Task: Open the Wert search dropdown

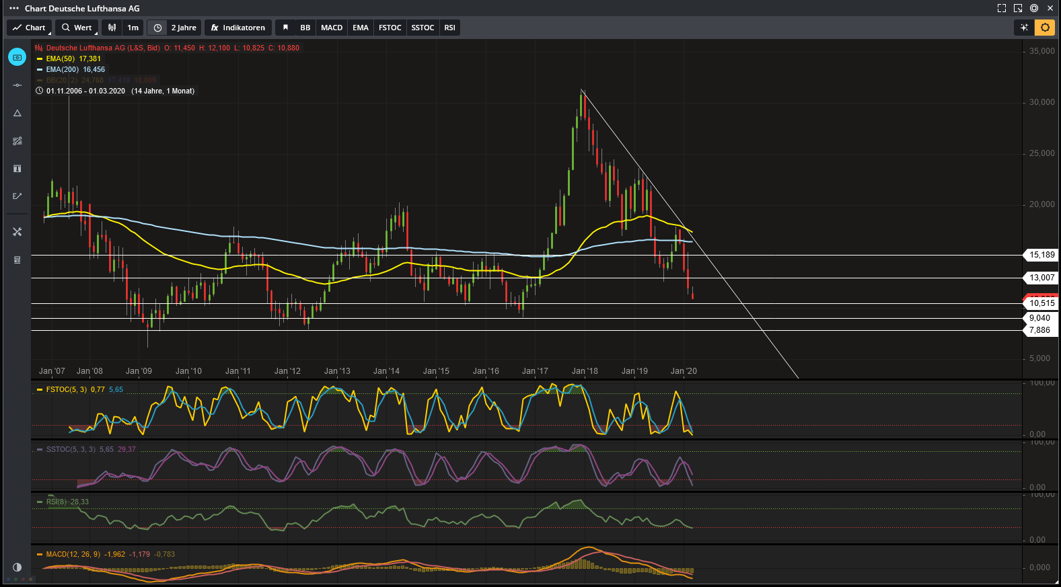Action: coord(77,28)
